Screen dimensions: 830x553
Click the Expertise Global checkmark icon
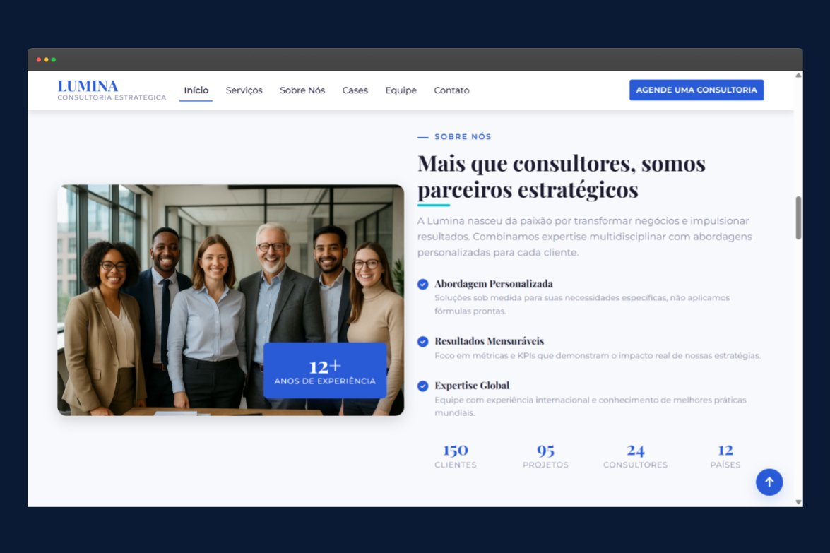click(422, 386)
